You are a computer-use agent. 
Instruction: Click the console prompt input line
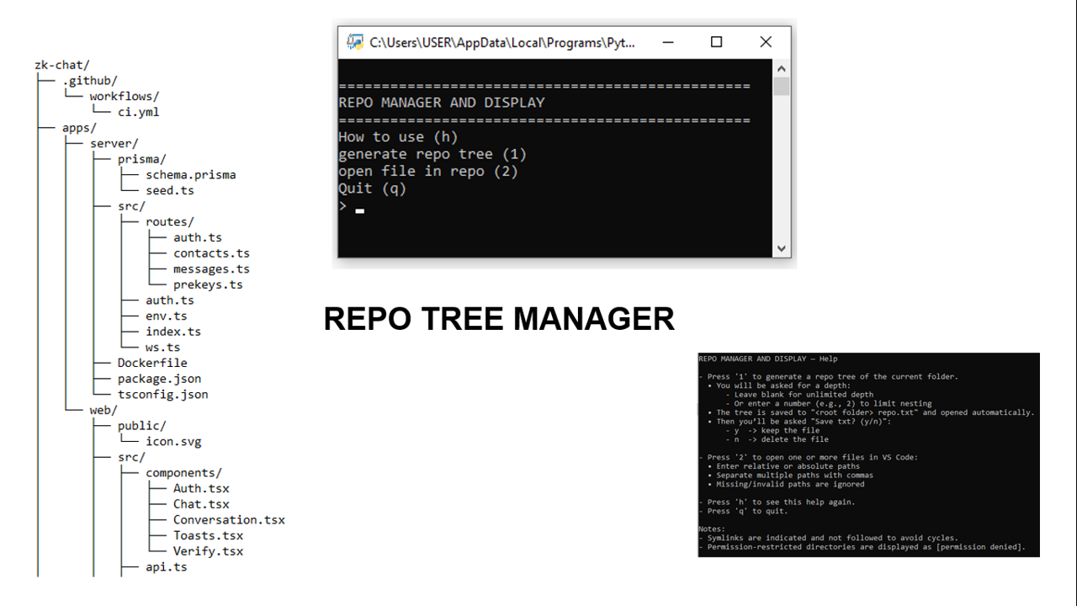pyautogui.click(x=351, y=206)
